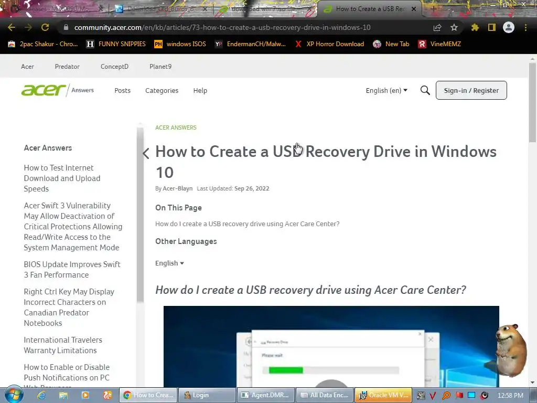Screen dimensions: 537x403
Task: Click the orange magnifier tray icon
Action: click(446, 396)
